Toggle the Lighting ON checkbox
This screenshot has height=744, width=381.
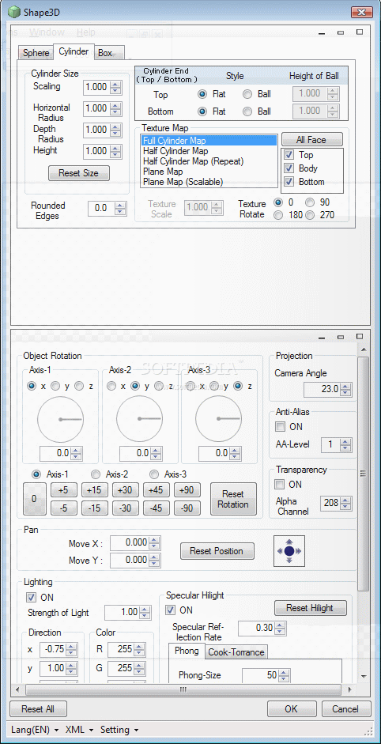32,597
